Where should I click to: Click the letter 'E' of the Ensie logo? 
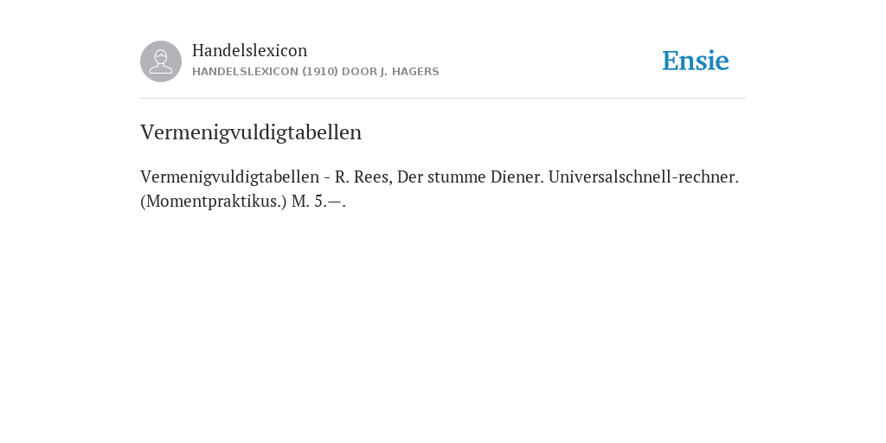tap(671, 61)
